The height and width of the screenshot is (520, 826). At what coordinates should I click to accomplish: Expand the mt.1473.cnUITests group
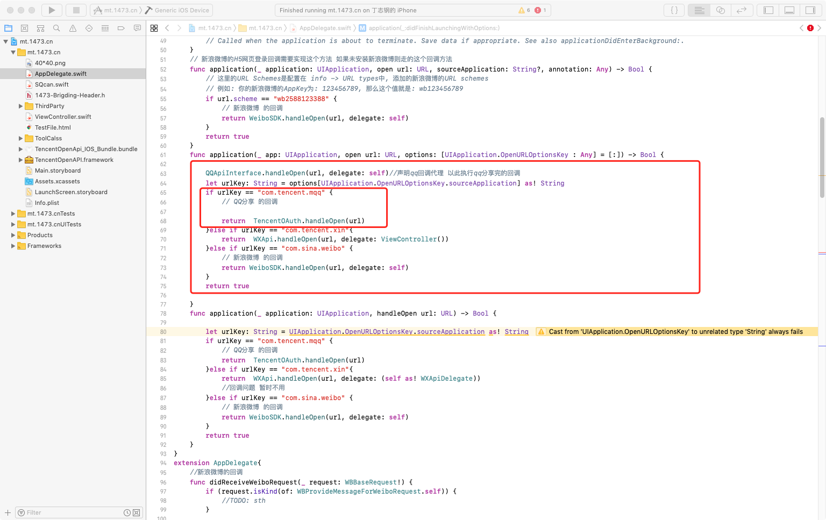click(13, 224)
